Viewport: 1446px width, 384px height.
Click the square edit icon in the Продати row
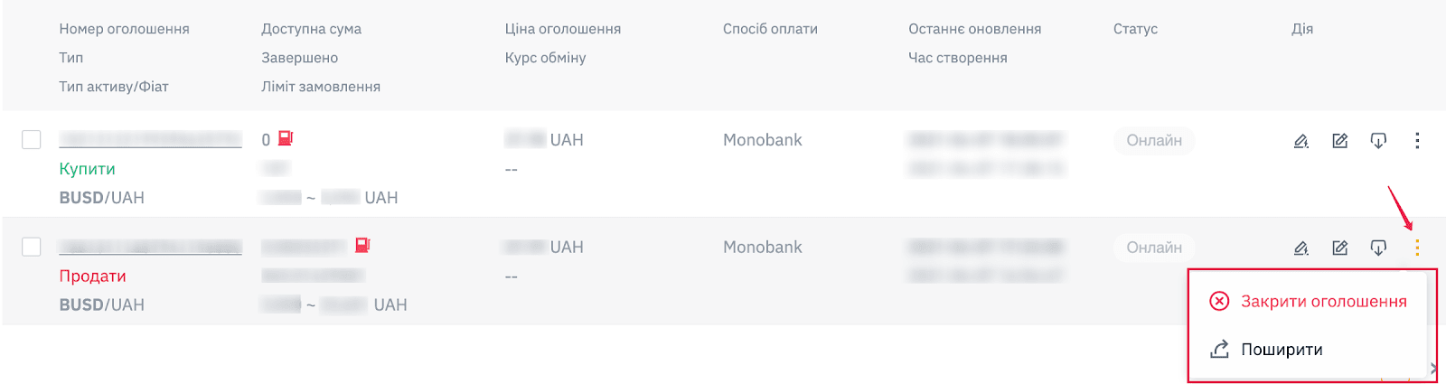coord(1340,248)
